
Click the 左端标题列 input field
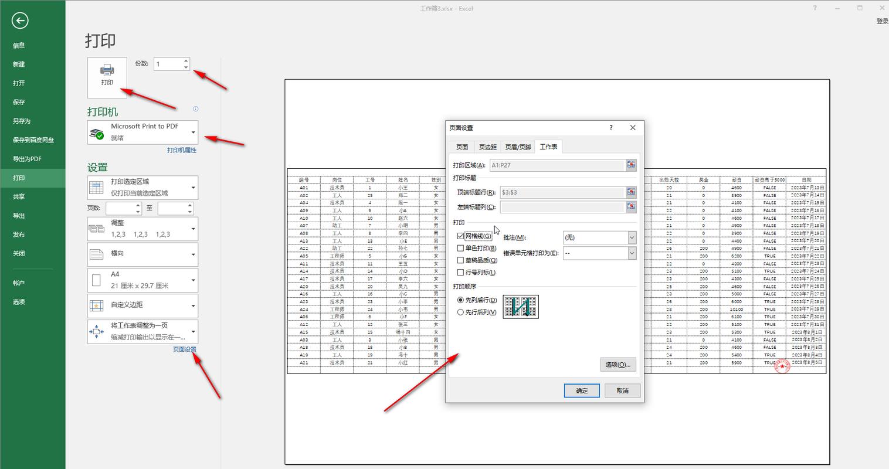coord(562,206)
